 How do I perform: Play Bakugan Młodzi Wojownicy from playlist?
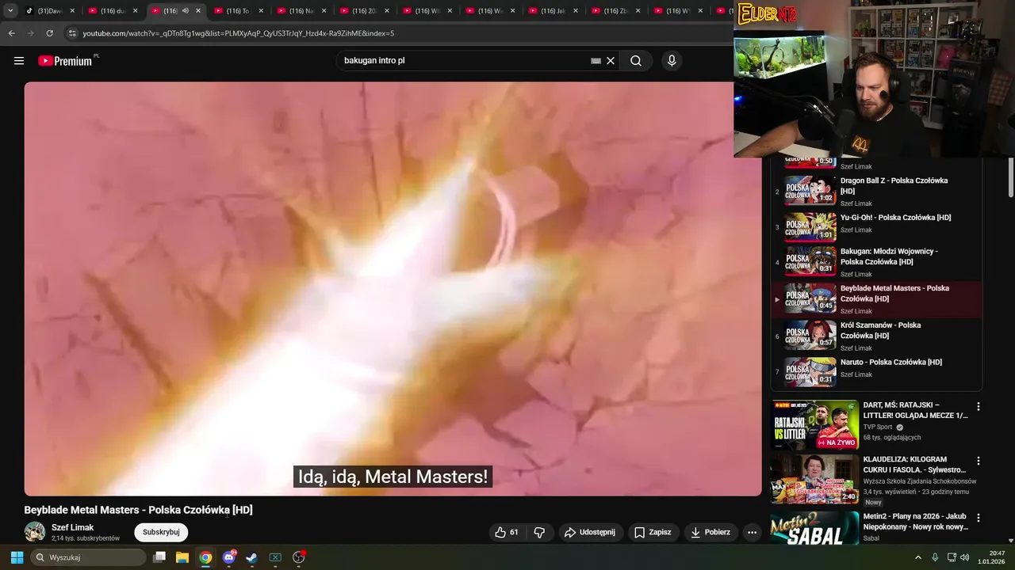pyautogui.click(x=876, y=262)
